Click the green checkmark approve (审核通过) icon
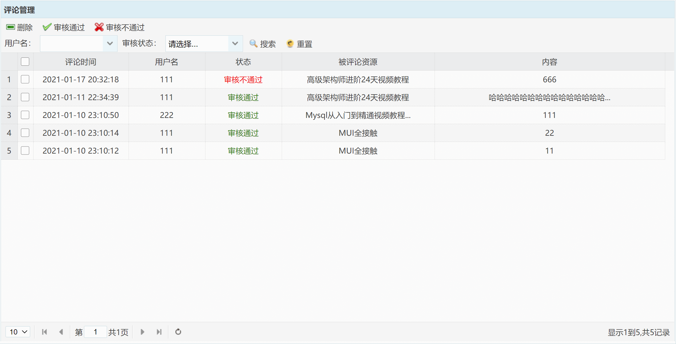Screen dimensions: 676x344 47,27
